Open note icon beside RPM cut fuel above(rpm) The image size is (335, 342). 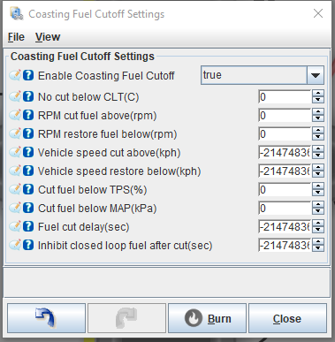(x=15, y=115)
